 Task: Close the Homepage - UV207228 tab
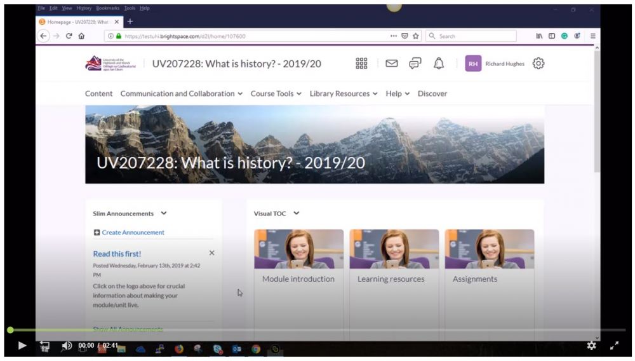tap(117, 22)
